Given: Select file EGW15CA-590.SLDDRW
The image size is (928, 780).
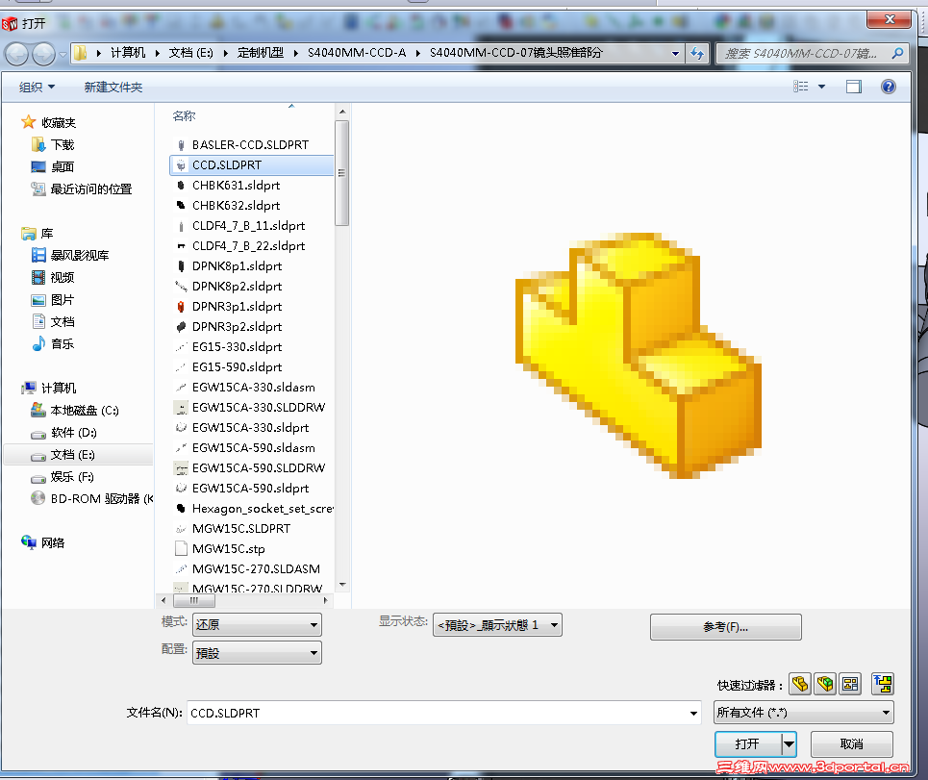Looking at the screenshot, I should (x=259, y=467).
